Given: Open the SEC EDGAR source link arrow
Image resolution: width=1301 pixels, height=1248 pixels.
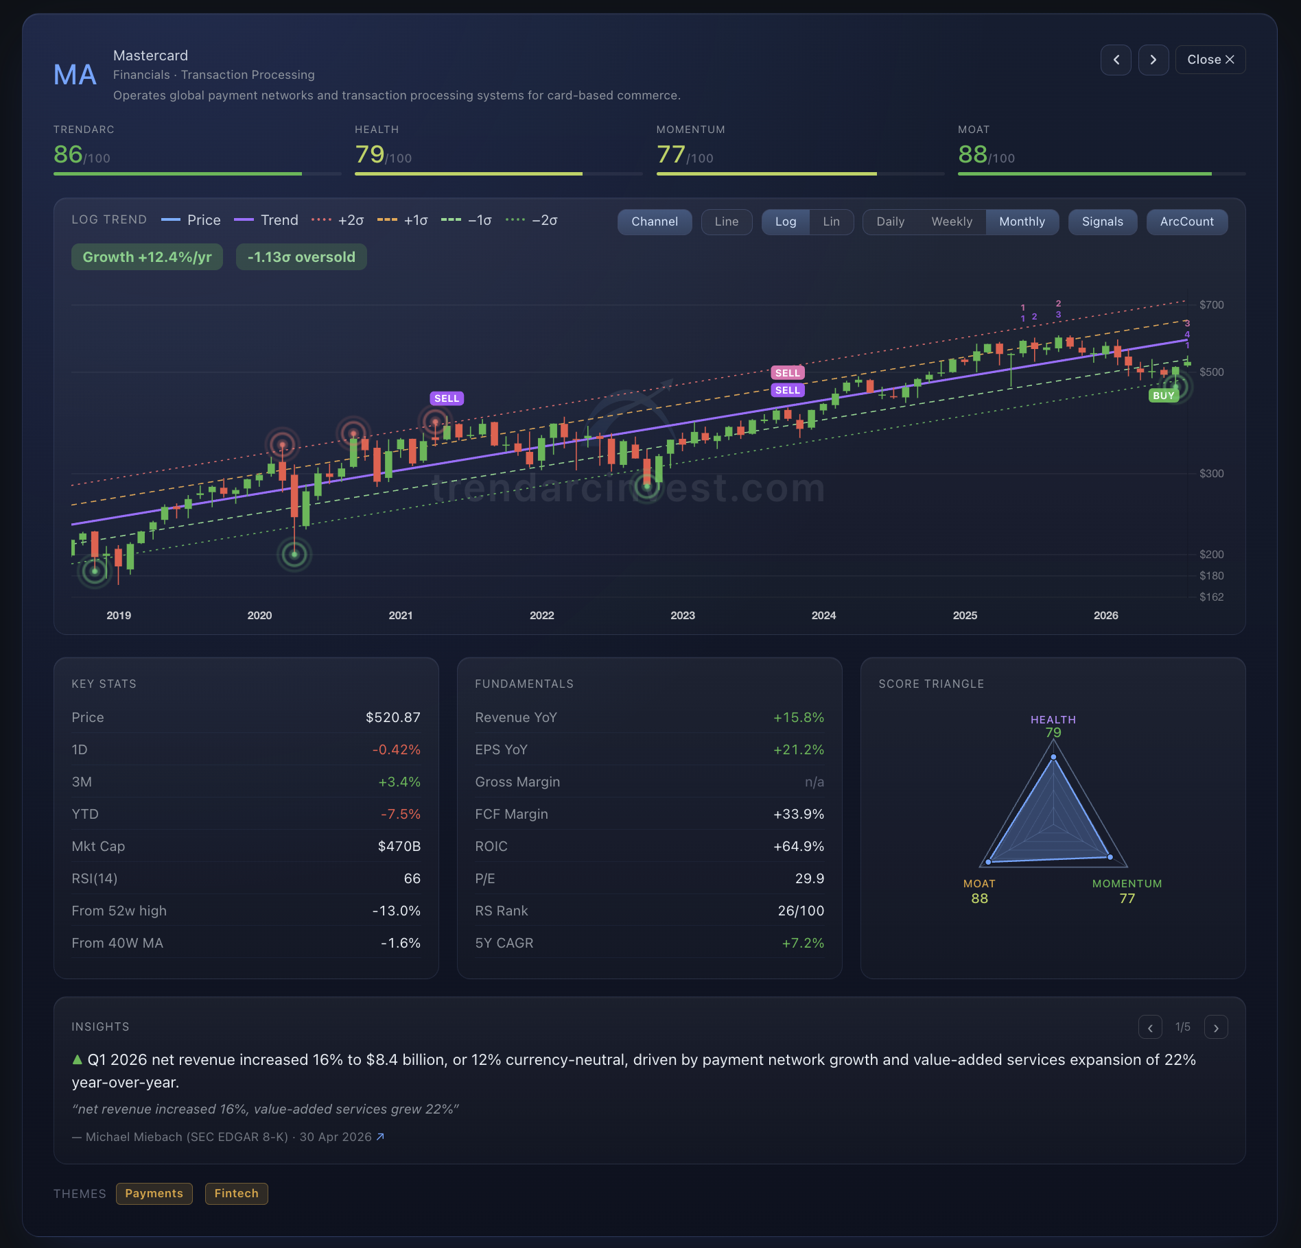Looking at the screenshot, I should (x=380, y=1137).
